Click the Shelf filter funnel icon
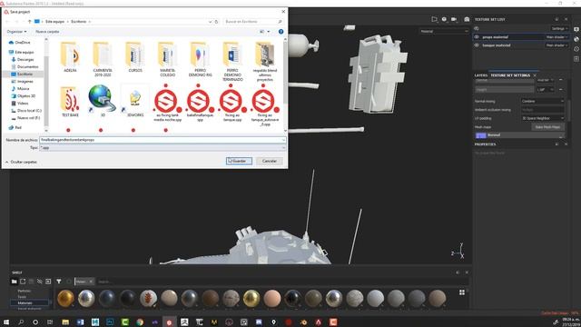The height and width of the screenshot is (327, 581). click(x=59, y=282)
